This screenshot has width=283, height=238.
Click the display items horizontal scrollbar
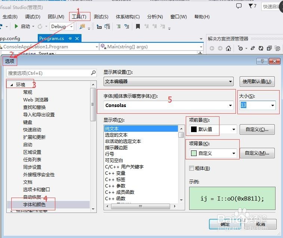tap(141, 206)
